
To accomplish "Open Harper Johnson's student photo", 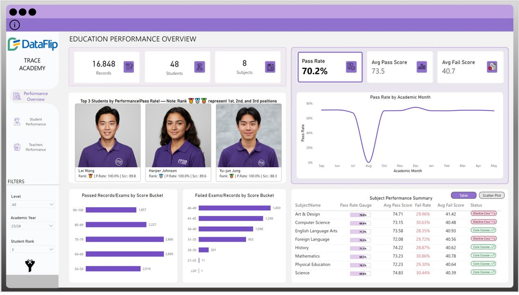I will click(178, 136).
